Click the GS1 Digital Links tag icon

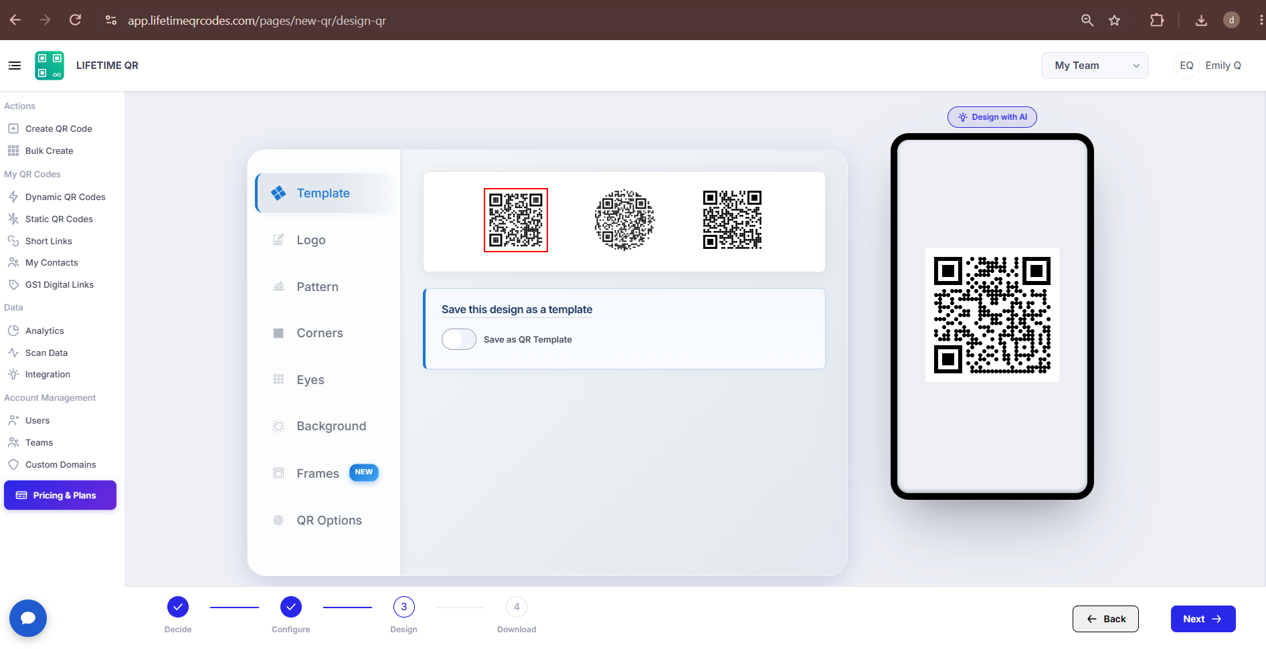tap(13, 284)
